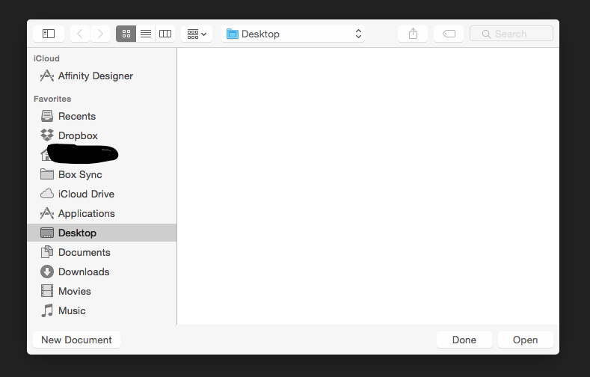This screenshot has width=590, height=377.
Task: Open Documents in the sidebar
Action: pos(102,253)
